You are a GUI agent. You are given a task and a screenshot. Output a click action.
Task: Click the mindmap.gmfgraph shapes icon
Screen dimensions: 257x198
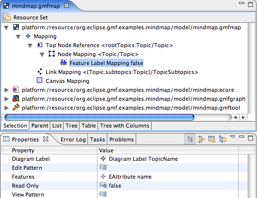coord(16,98)
